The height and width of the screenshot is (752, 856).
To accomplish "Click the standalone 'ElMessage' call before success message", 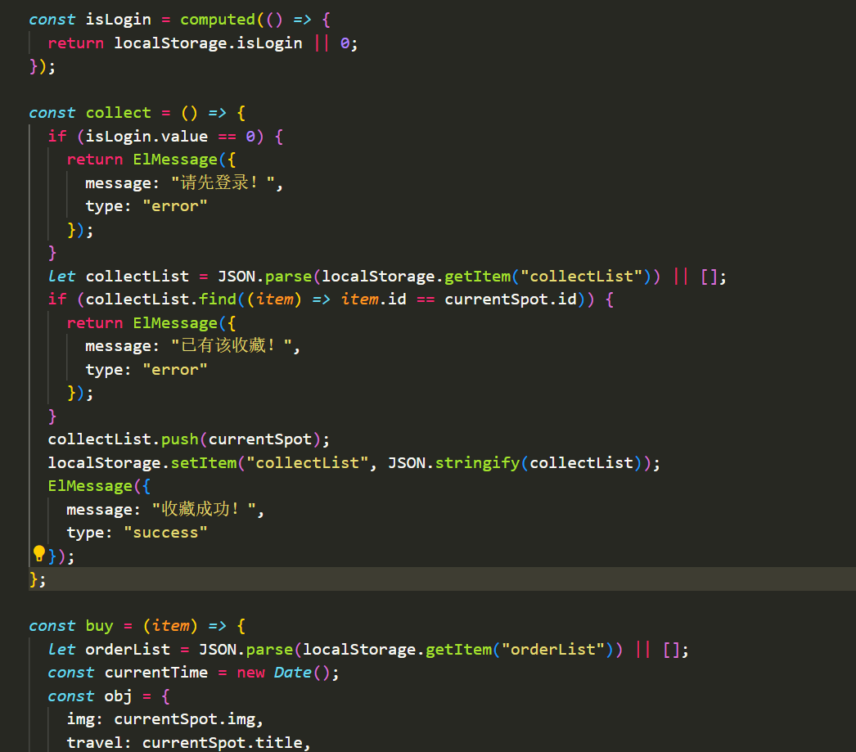I will pyautogui.click(x=90, y=486).
